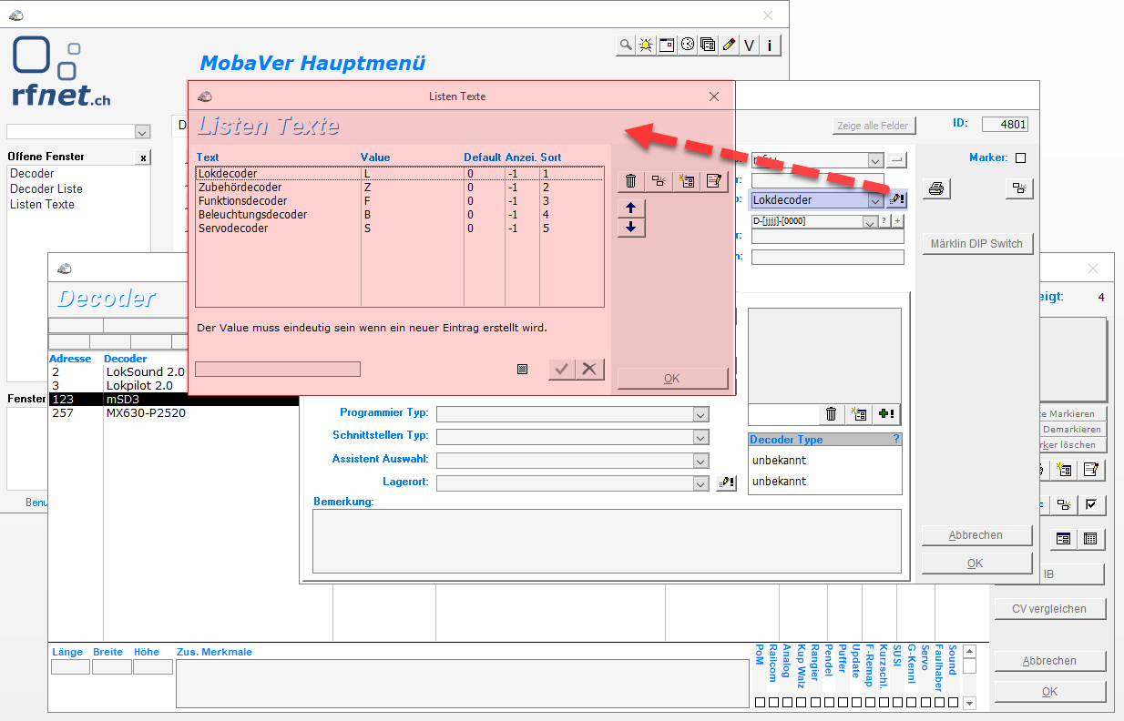1124x721 pixels.
Task: Enable the PoM checkbox
Action: [x=760, y=703]
